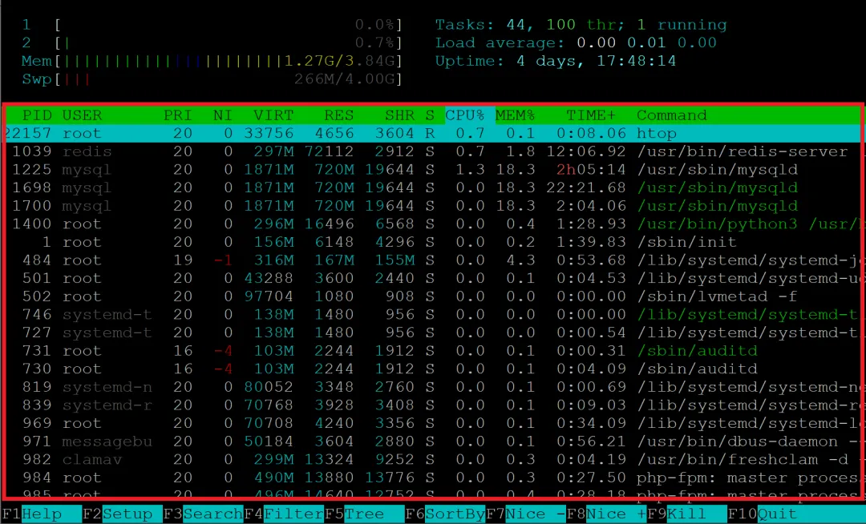Select the process row with PID 484
This screenshot has width=866, height=524.
click(433, 260)
